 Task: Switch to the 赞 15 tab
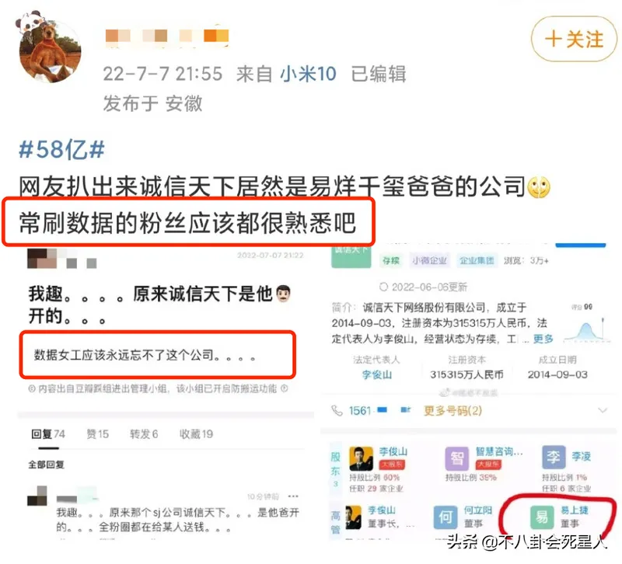pos(98,434)
